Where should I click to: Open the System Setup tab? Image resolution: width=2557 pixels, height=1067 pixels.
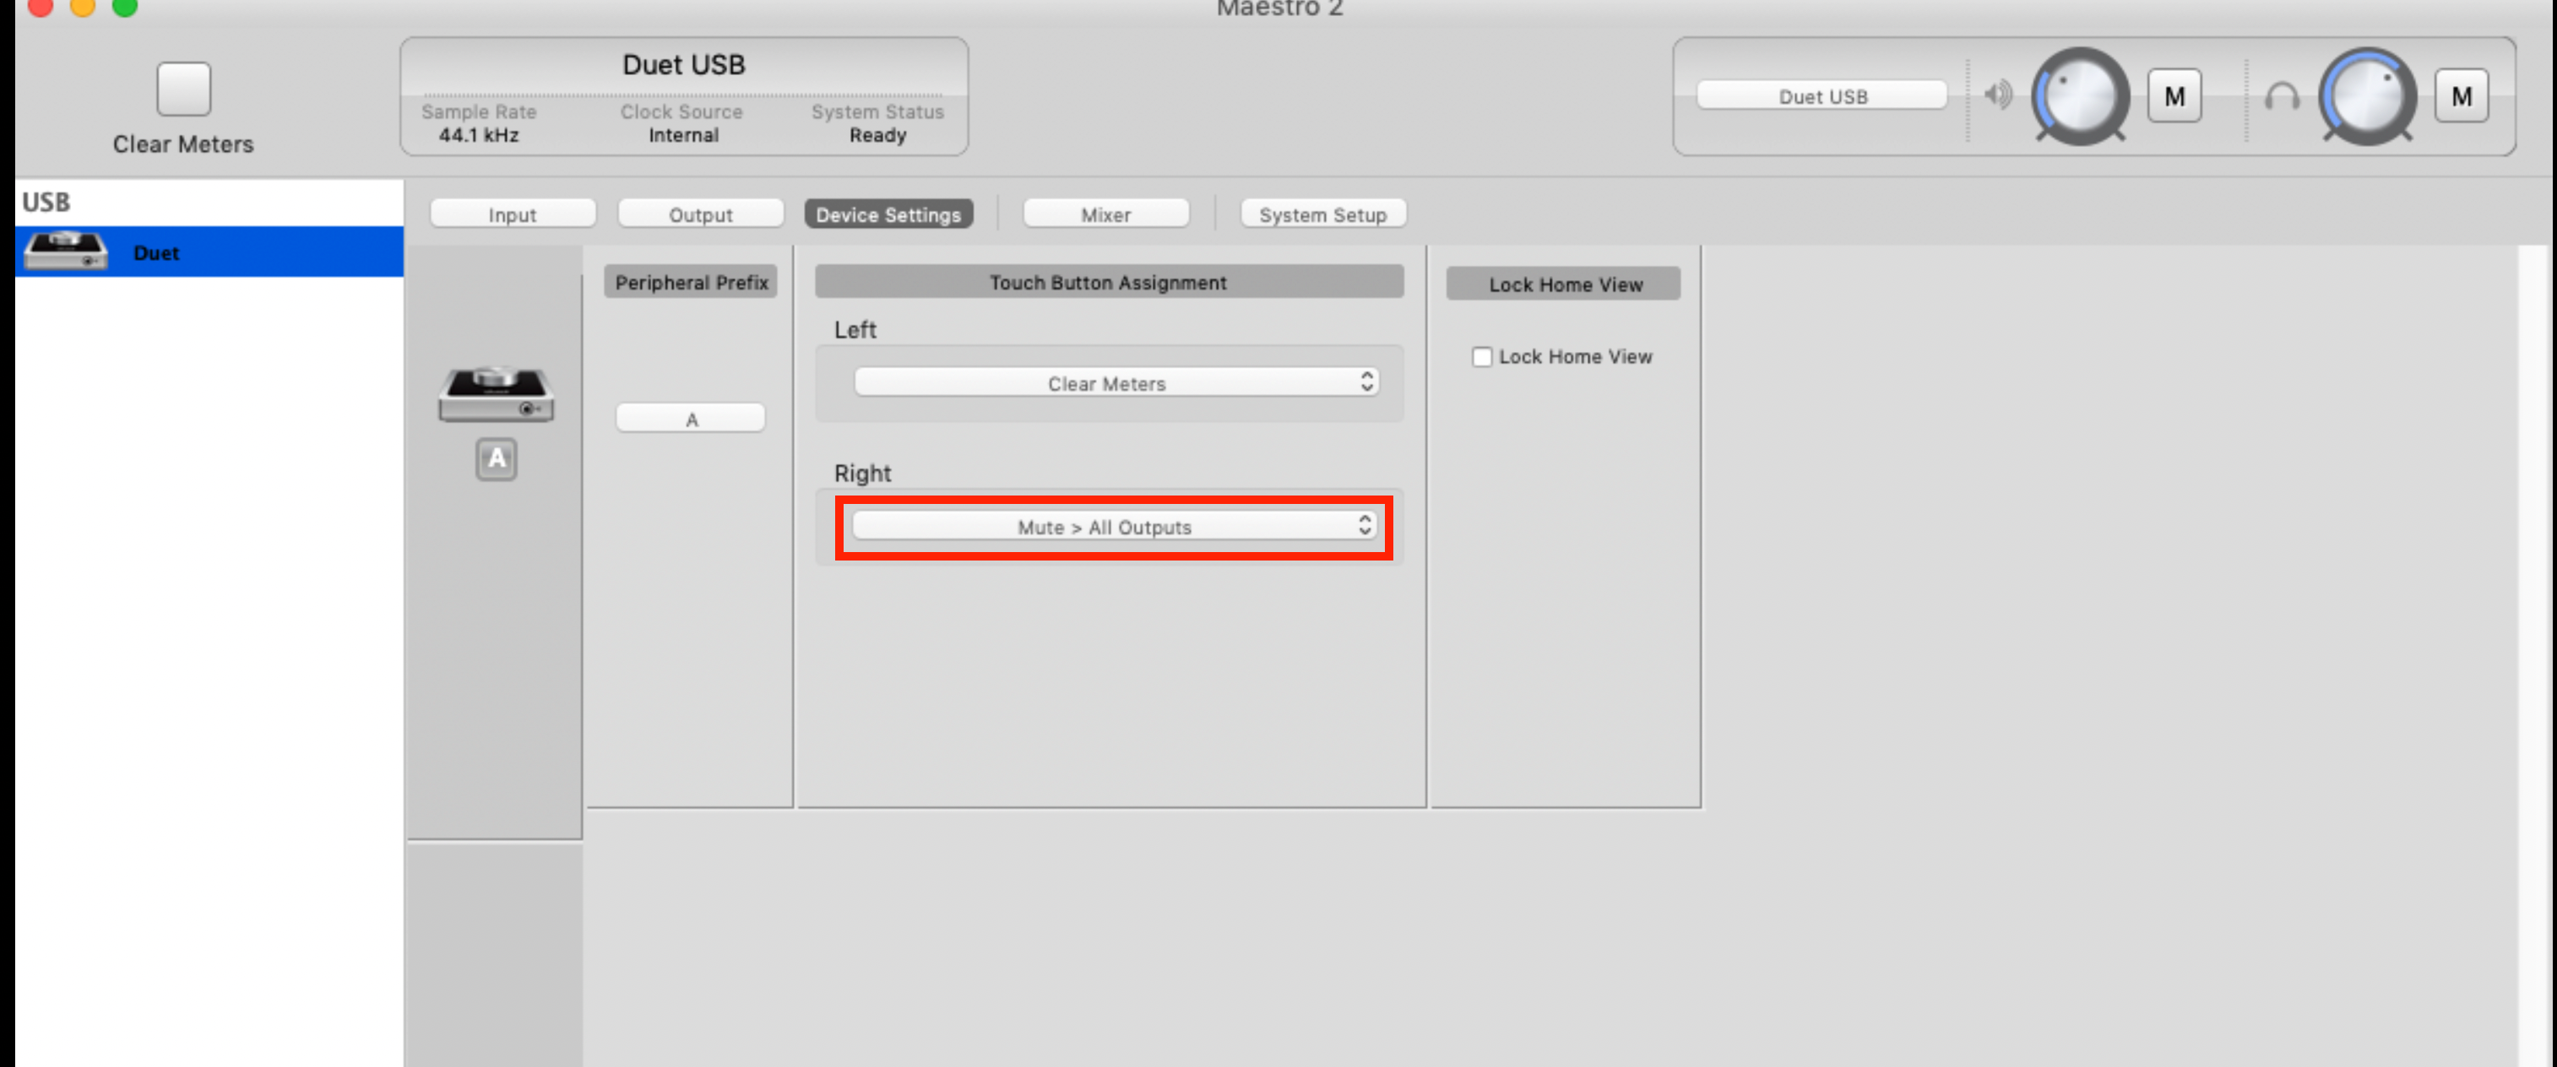coord(1322,214)
